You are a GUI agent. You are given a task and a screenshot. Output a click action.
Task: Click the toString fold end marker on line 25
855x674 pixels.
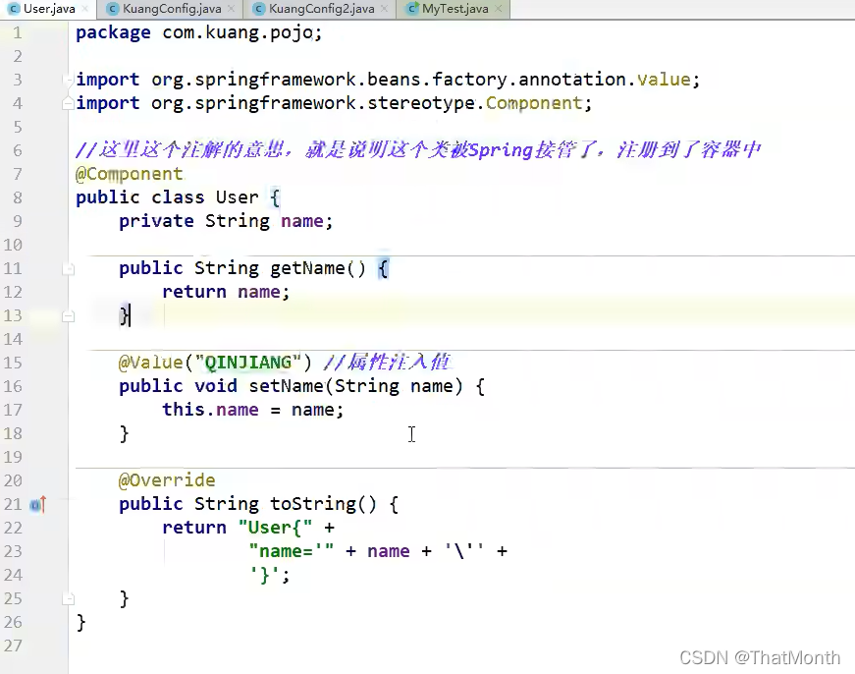point(68,599)
